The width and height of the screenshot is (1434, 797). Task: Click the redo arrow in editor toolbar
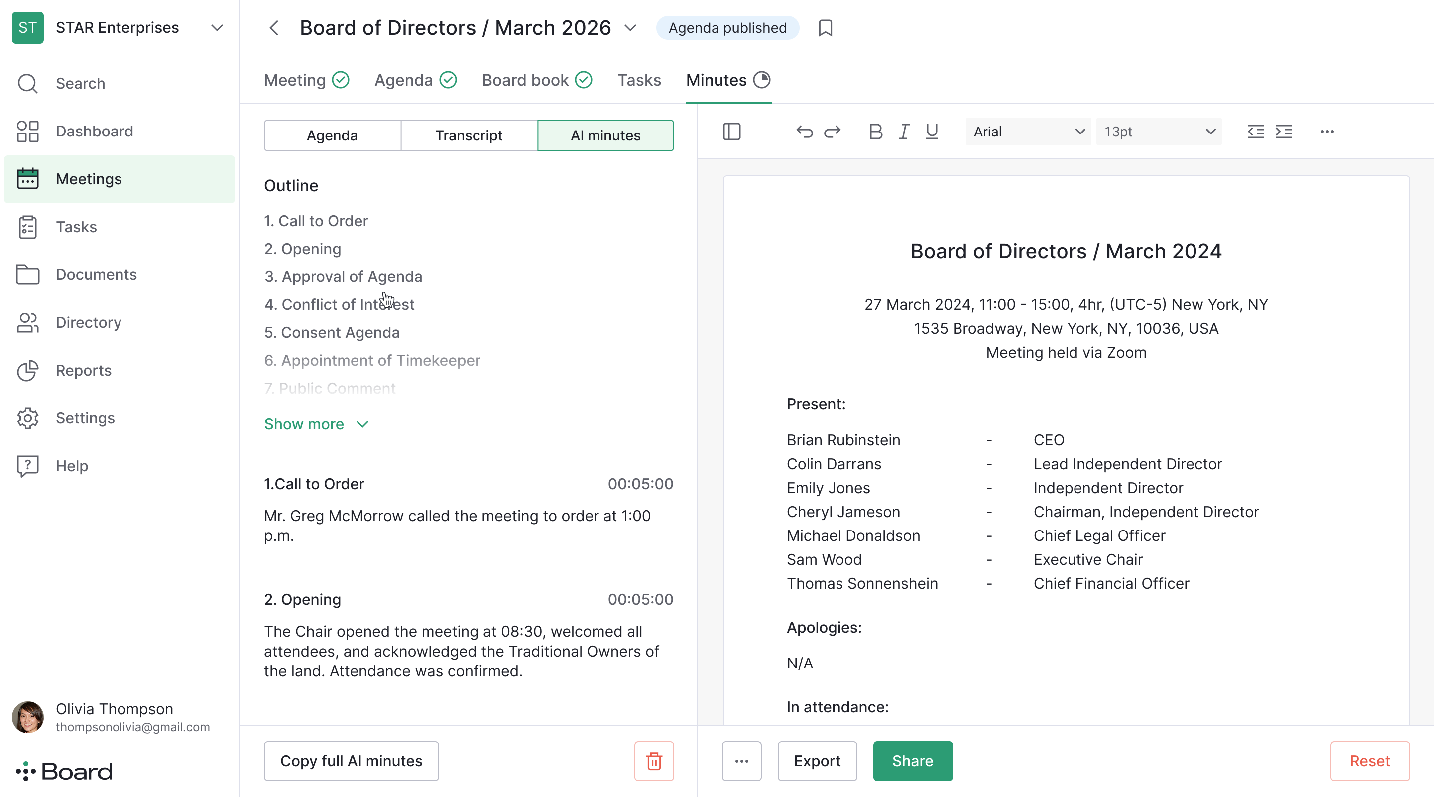point(832,132)
